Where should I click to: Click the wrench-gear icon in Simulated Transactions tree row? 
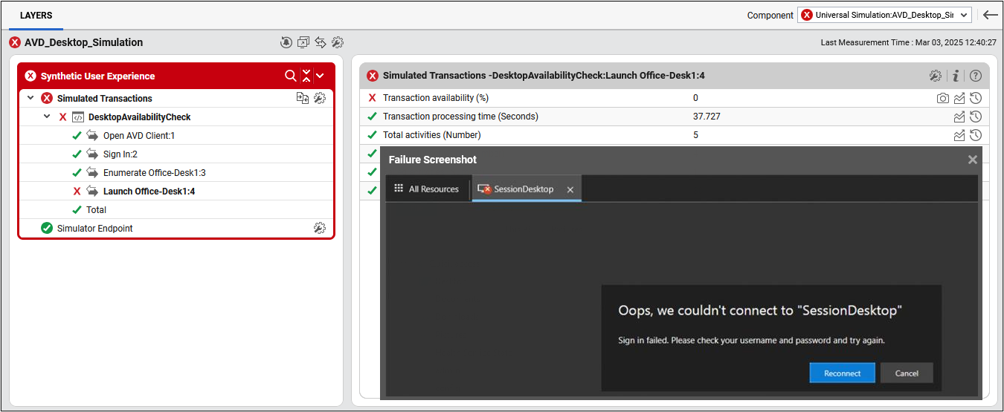(320, 98)
